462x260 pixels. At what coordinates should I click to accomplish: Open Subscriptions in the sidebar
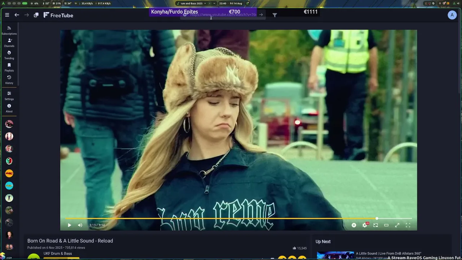9,30
